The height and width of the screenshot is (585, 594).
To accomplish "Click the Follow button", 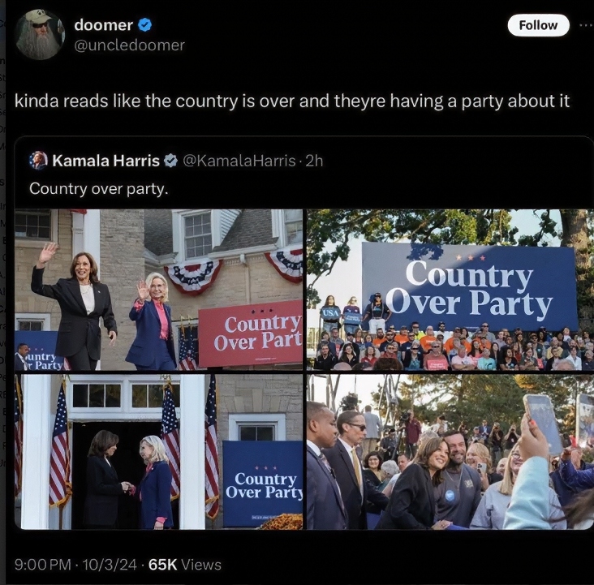I will point(538,25).
